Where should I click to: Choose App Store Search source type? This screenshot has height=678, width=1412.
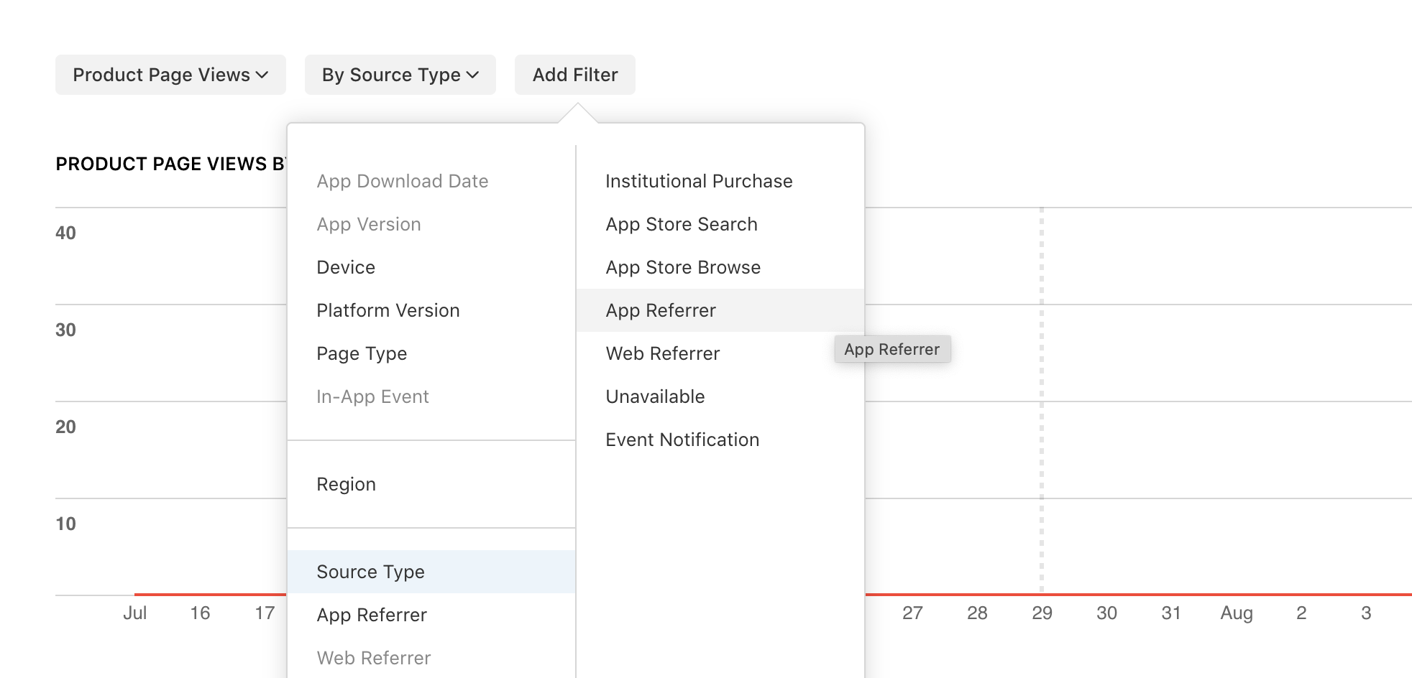(x=682, y=224)
